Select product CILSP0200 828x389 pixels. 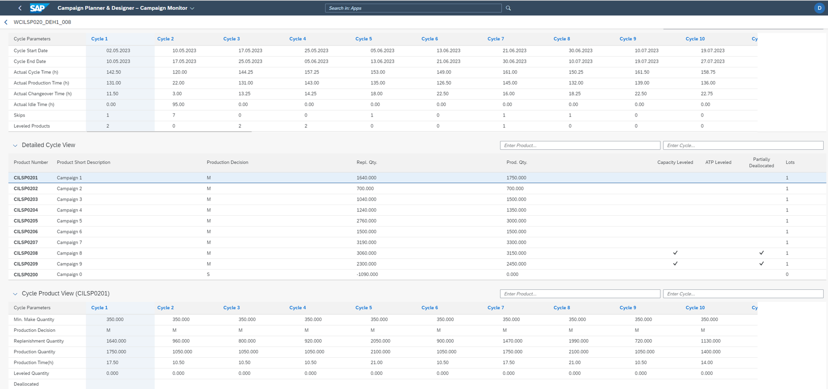point(25,275)
